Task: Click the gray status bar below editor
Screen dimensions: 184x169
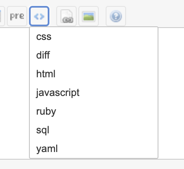Action: [92, 164]
